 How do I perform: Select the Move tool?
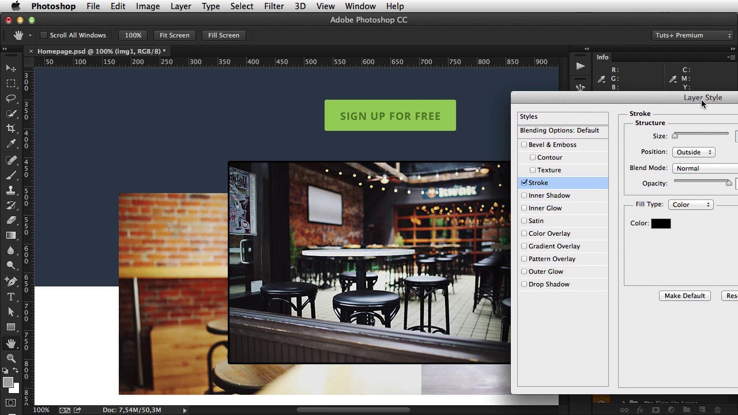pos(11,69)
